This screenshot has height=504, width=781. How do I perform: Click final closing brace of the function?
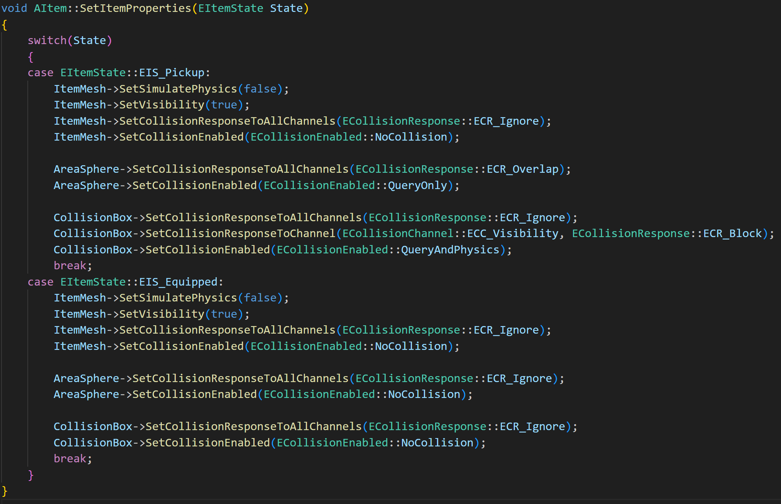(4, 491)
